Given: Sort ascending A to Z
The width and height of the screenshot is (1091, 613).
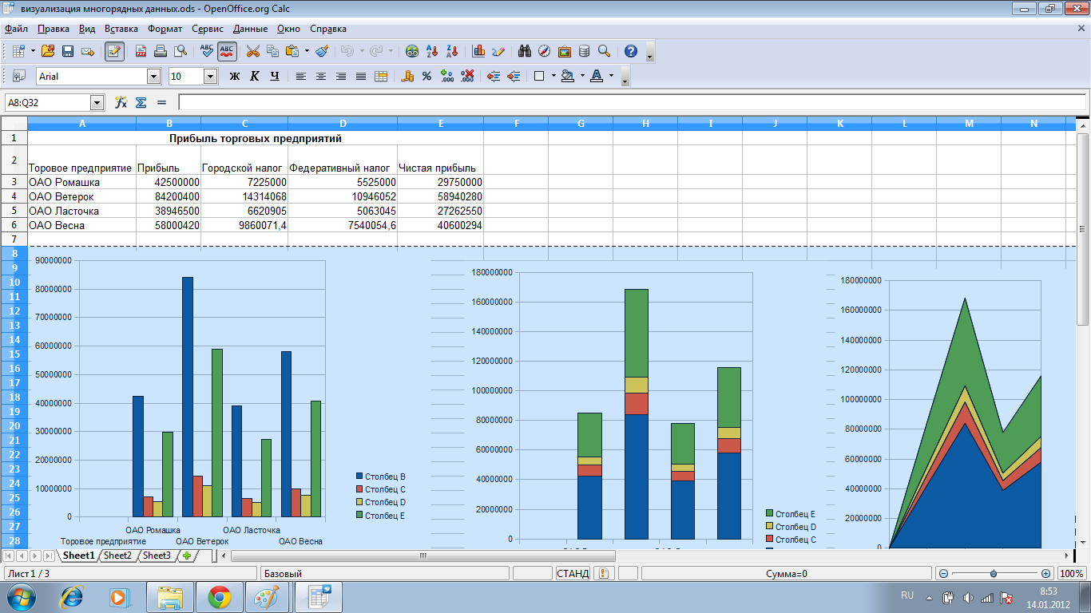Looking at the screenshot, I should click(432, 51).
